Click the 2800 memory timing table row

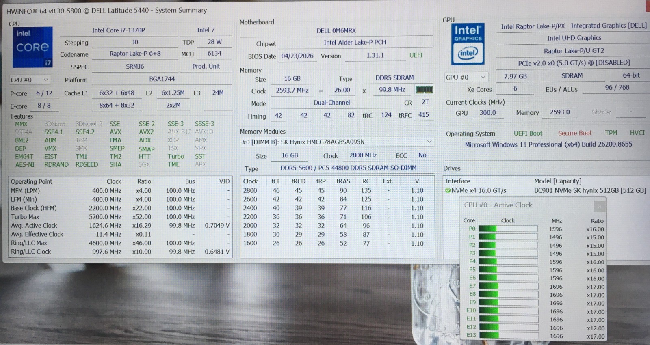(337, 190)
